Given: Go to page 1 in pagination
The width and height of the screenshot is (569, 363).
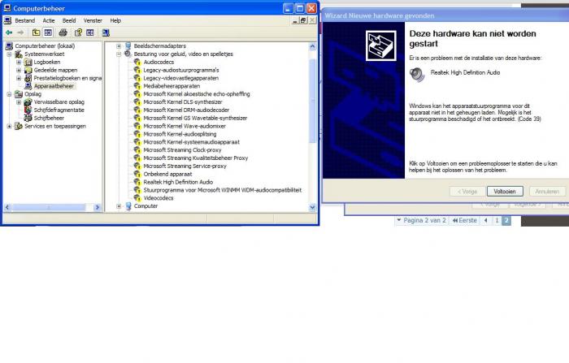Looking at the screenshot, I should coord(497,220).
